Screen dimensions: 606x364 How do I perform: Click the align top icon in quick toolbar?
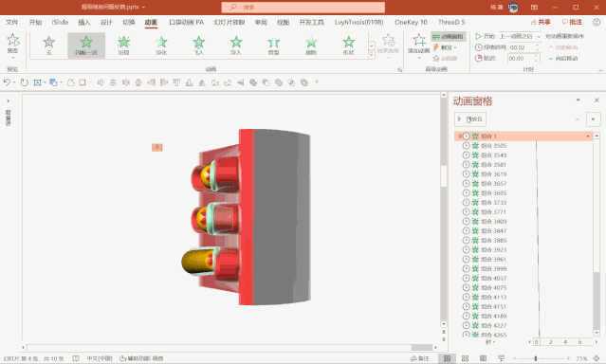tap(176, 82)
